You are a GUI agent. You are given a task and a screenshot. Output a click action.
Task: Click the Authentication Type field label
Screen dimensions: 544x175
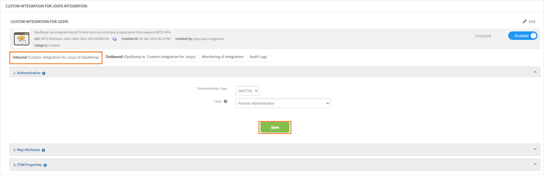(213, 88)
